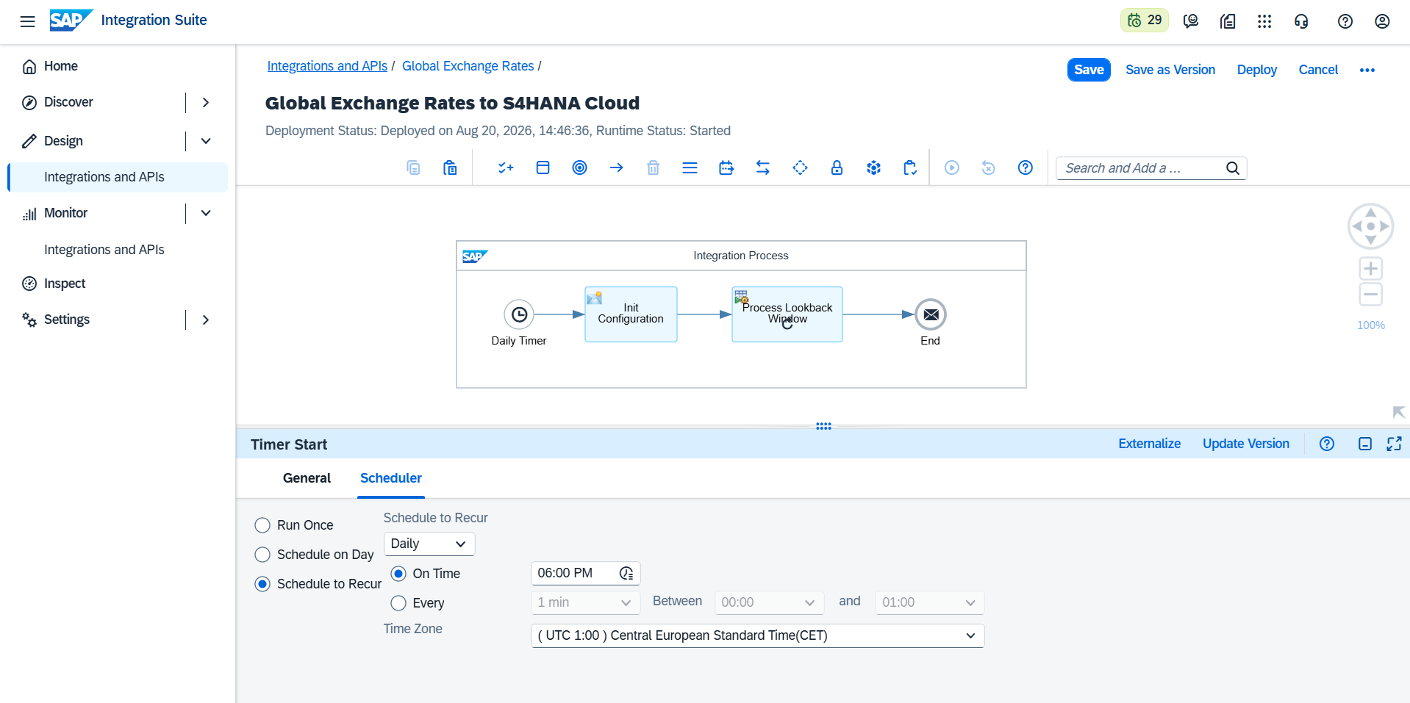The width and height of the screenshot is (1410, 703).
Task: Open the help question mark in header
Action: pyautogui.click(x=1345, y=21)
